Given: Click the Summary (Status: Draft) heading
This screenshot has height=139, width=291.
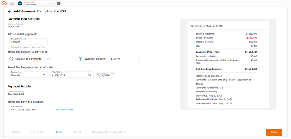Looking at the screenshot, I should tap(207, 26).
